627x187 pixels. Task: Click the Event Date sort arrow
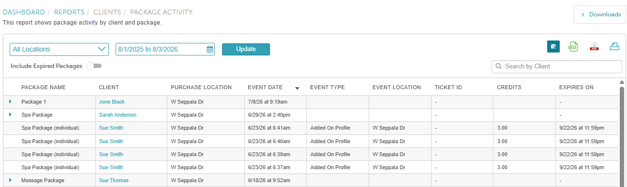298,88
